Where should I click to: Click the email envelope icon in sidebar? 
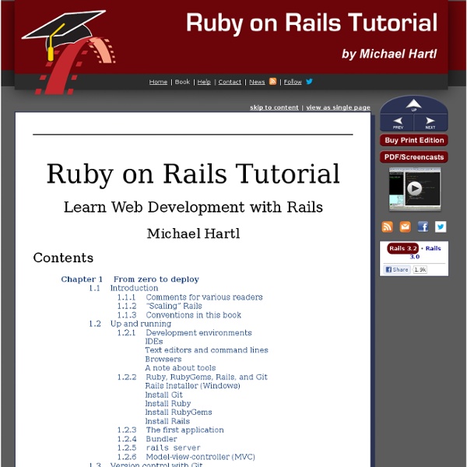pos(405,226)
